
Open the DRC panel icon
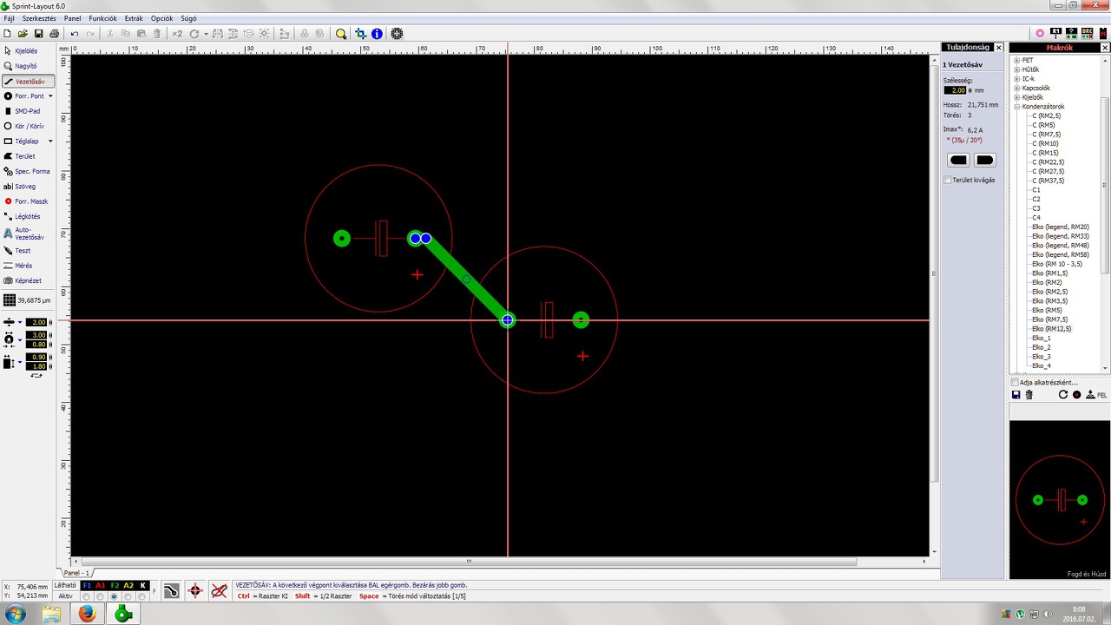click(x=1087, y=34)
